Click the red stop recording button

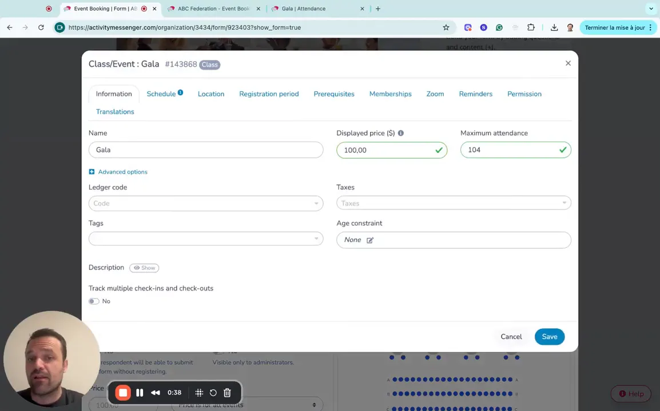[122, 393]
